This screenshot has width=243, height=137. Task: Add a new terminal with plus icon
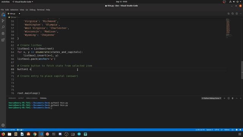pos(224,98)
